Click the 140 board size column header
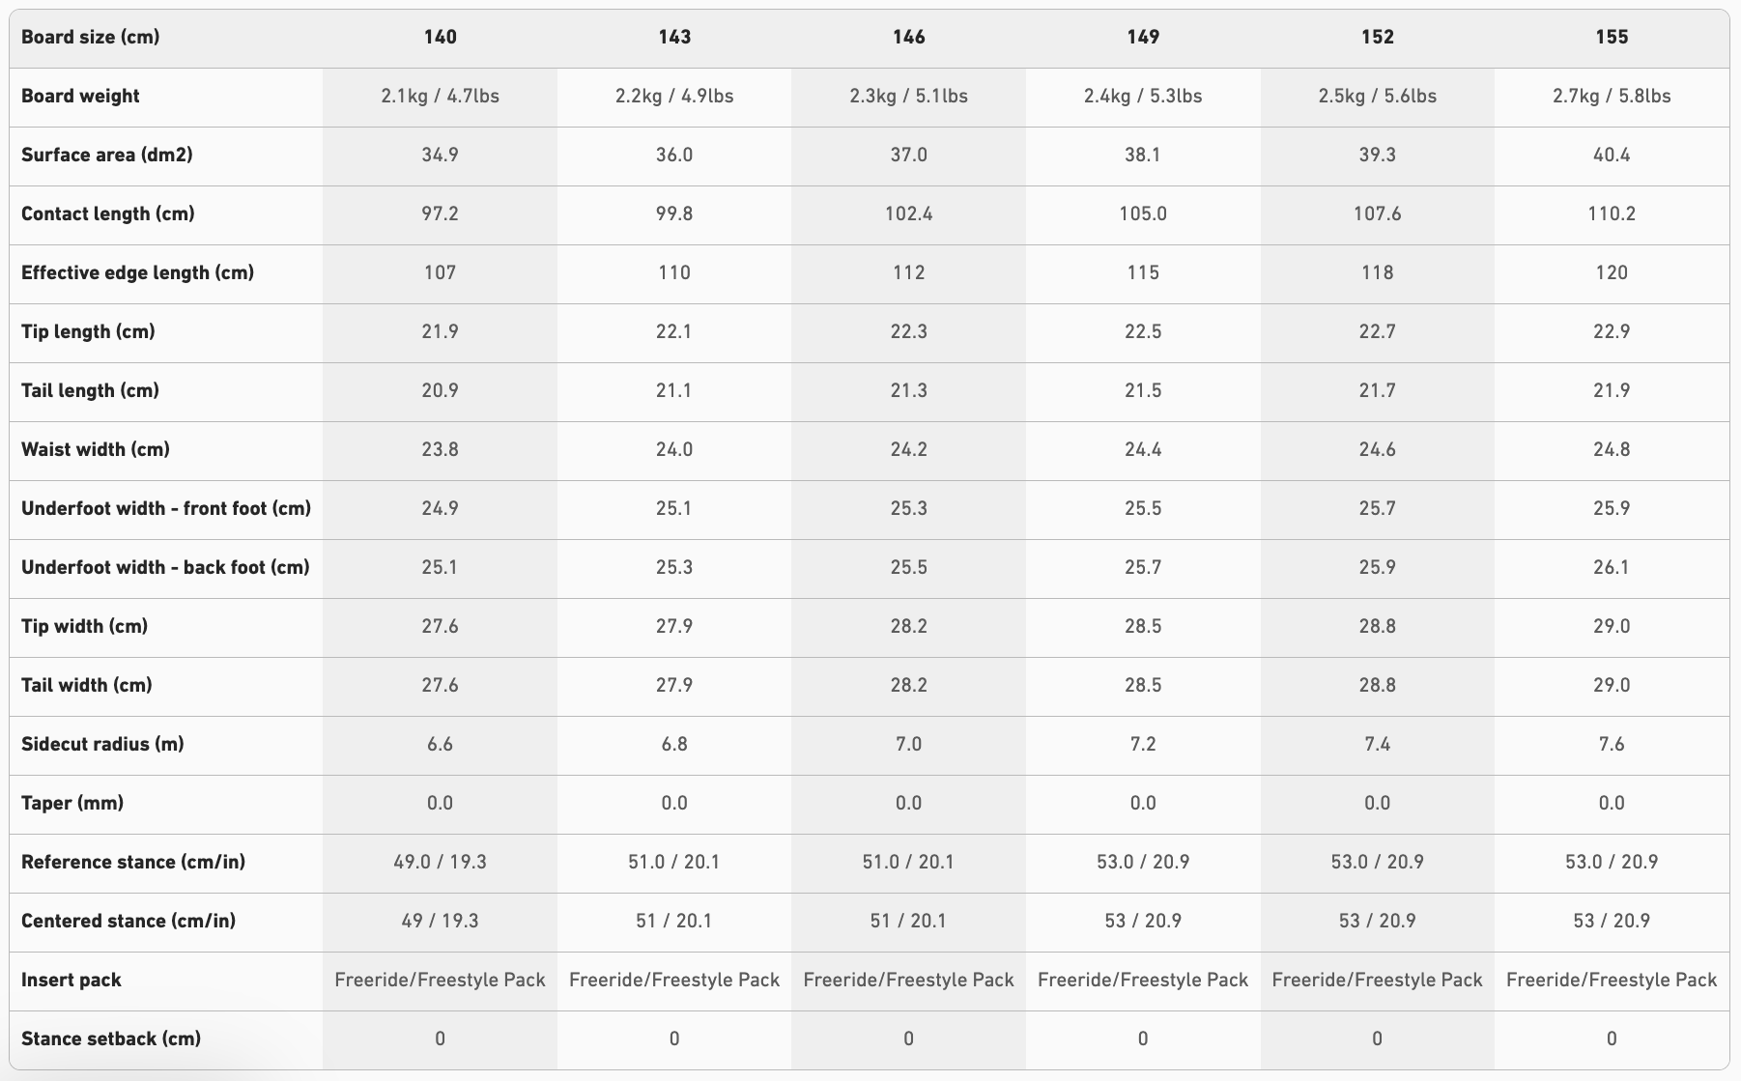Viewport: 1741px width, 1081px height. click(440, 37)
